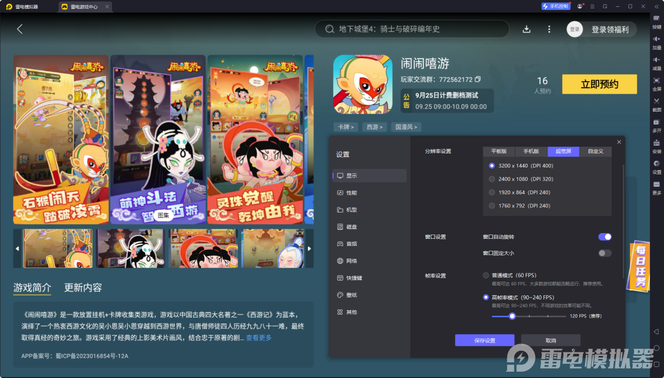Screen dimensions: 664x378
Task: Go back with the left arrow
Action: [x=20, y=29]
